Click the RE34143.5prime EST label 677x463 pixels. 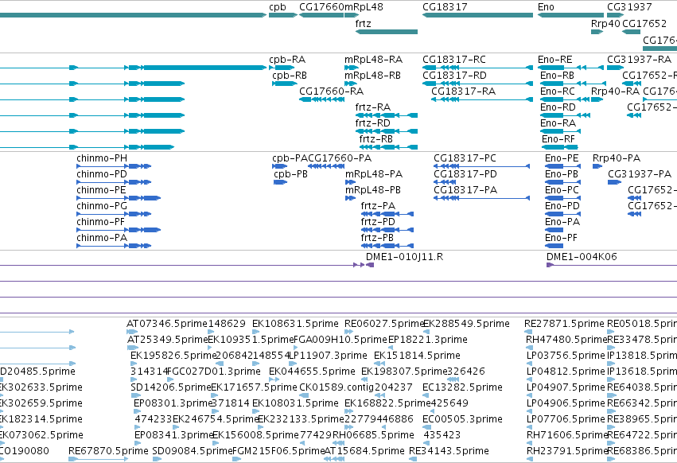click(449, 451)
